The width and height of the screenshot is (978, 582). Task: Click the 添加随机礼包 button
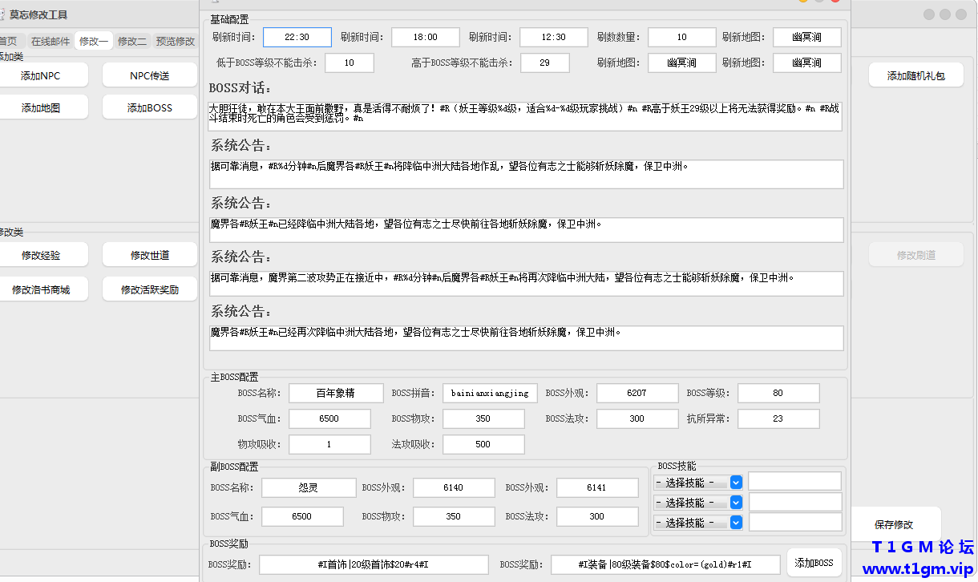pos(915,76)
